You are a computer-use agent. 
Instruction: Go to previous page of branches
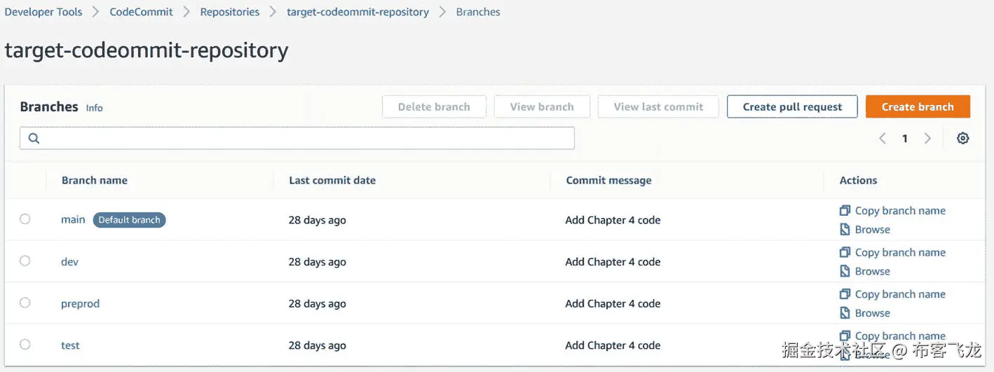pyautogui.click(x=883, y=139)
